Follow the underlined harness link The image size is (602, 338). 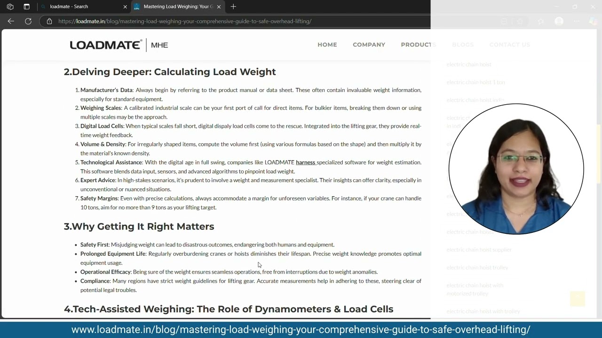pyautogui.click(x=306, y=162)
